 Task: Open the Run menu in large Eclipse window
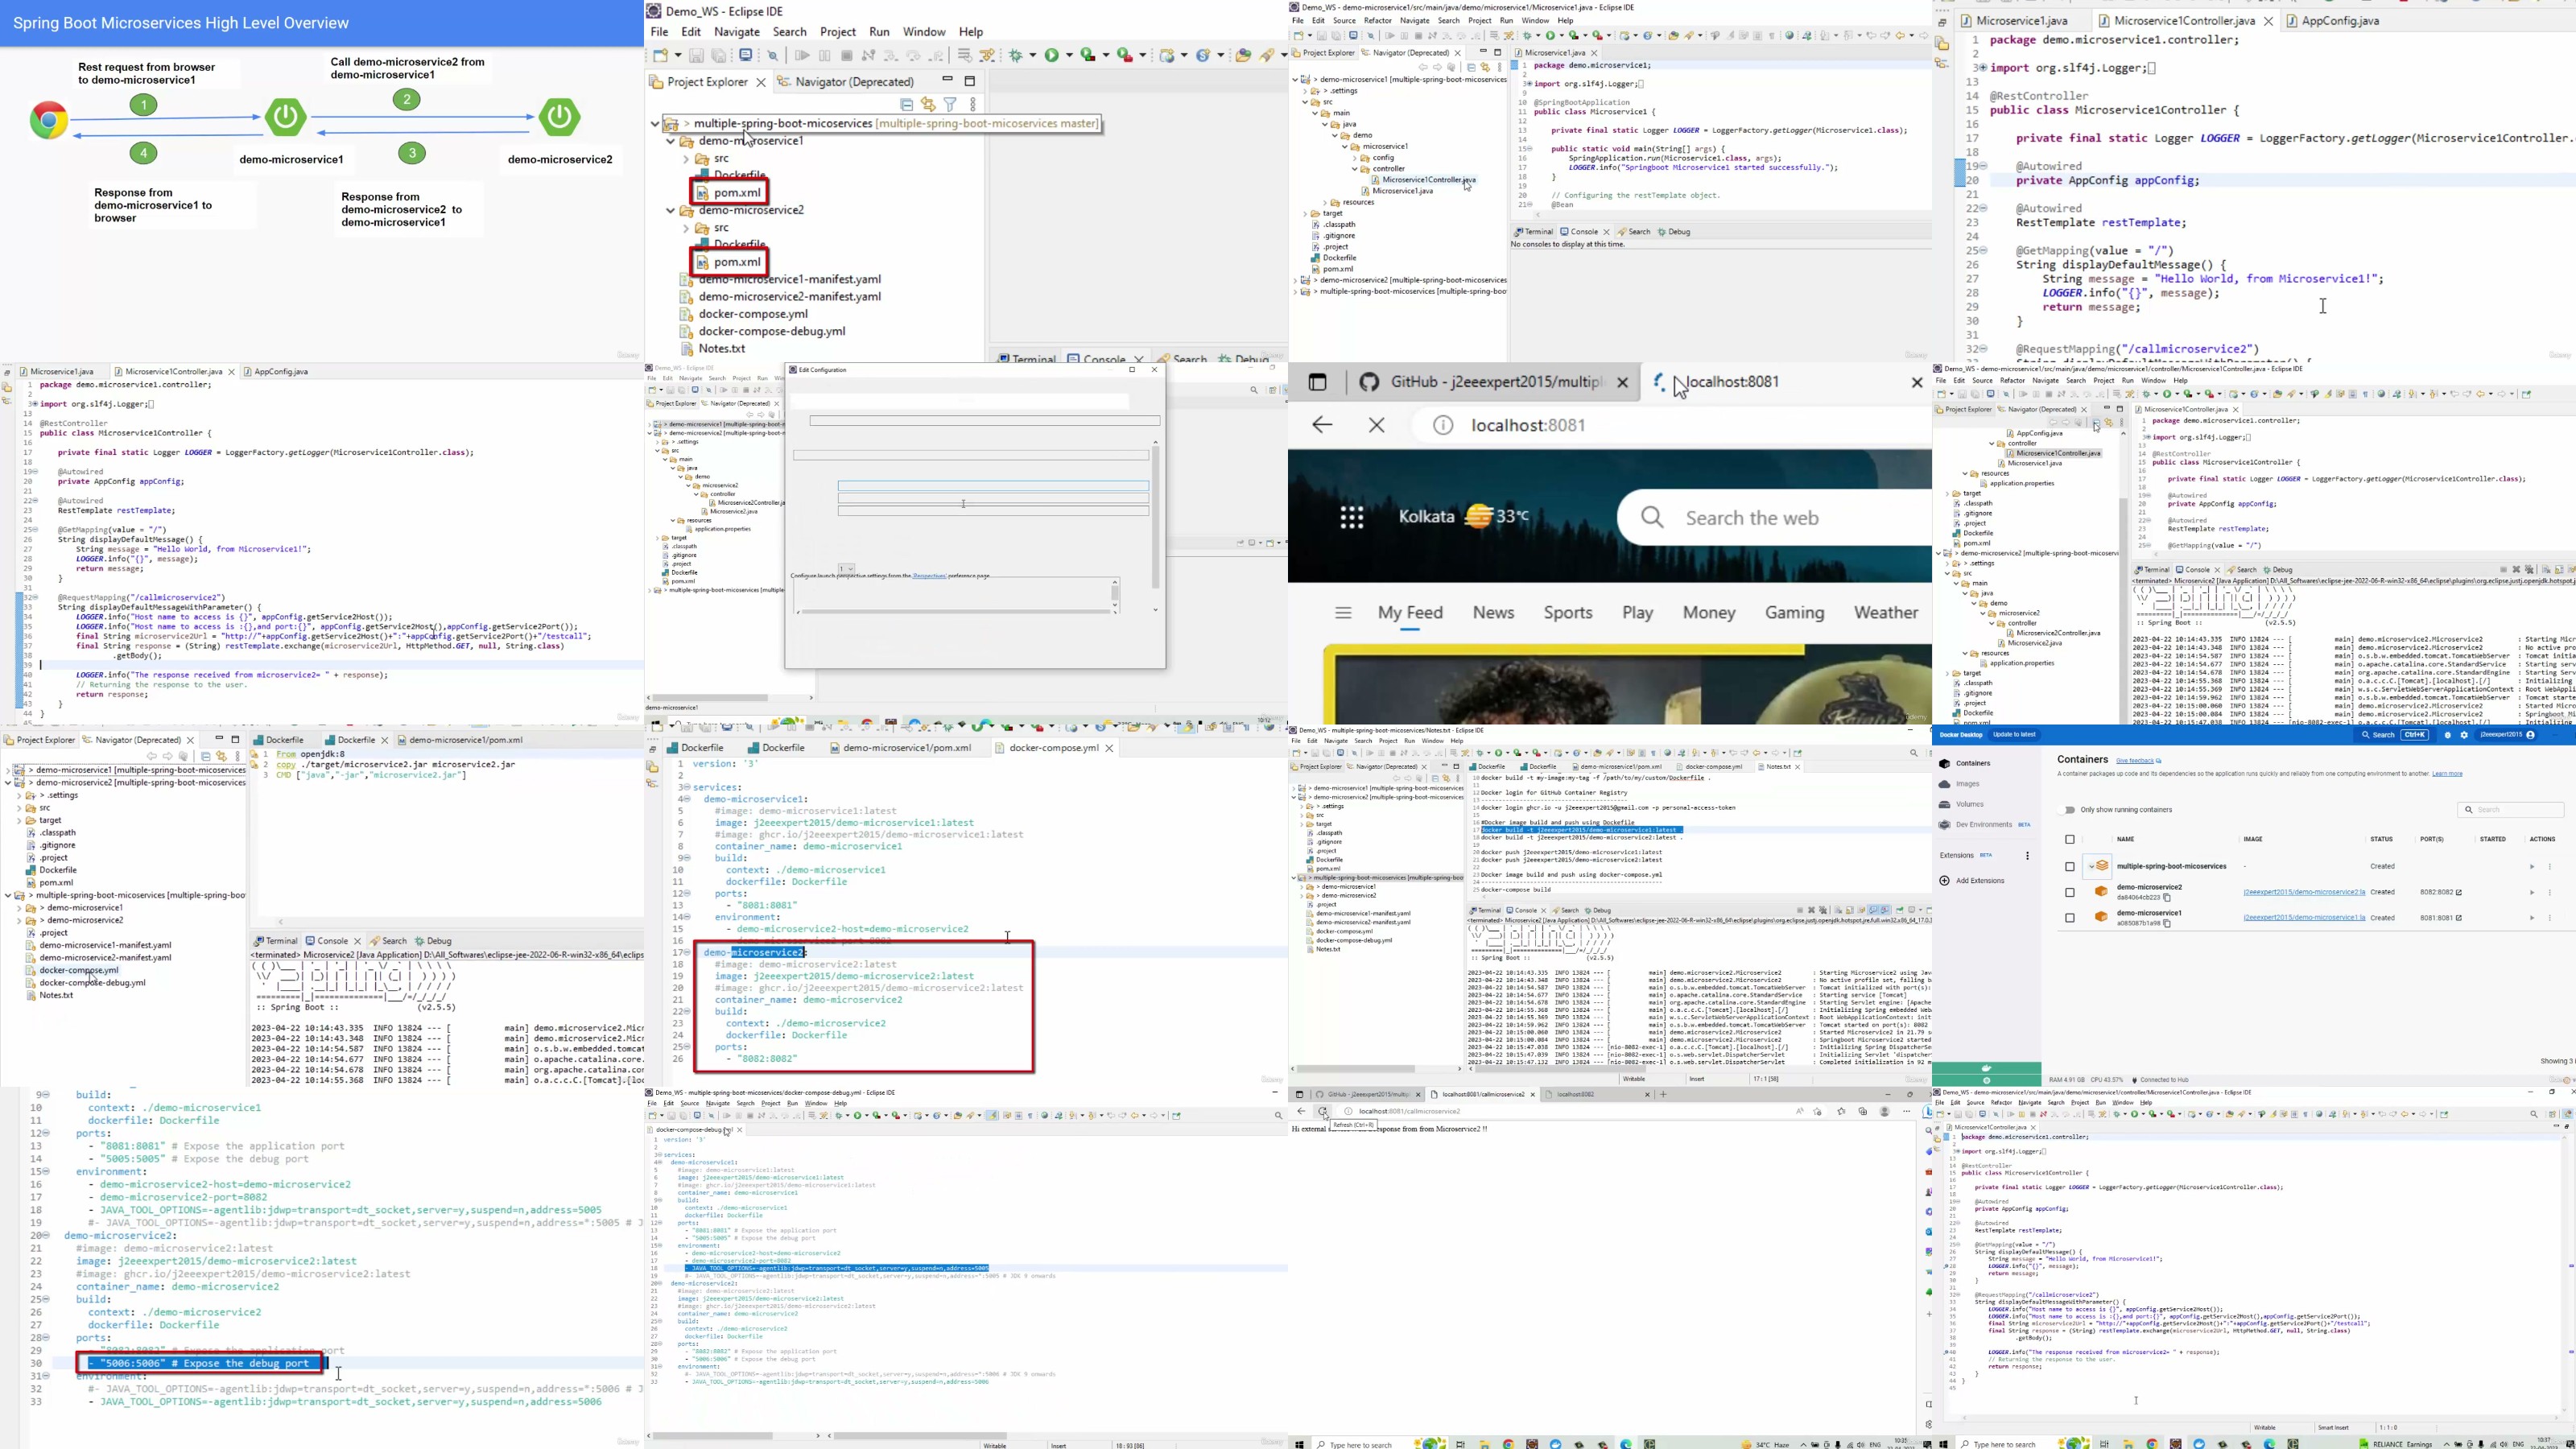(x=880, y=32)
